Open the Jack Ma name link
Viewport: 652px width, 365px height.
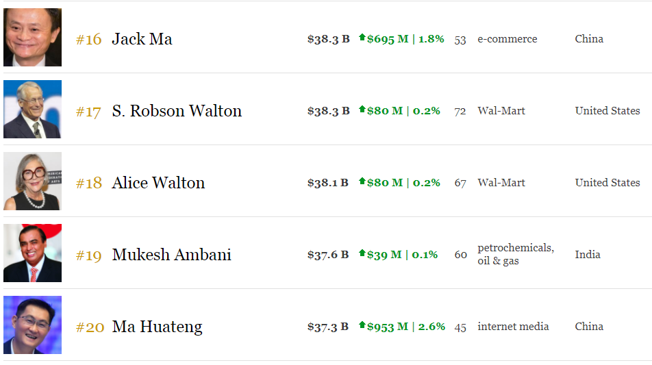tap(142, 39)
